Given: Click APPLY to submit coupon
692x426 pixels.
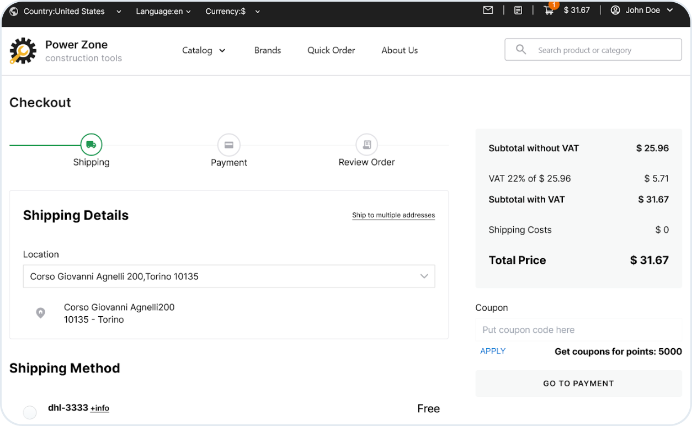Looking at the screenshot, I should point(493,351).
